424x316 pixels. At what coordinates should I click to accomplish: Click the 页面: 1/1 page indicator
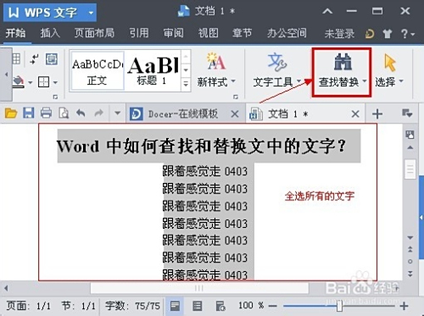(29, 306)
